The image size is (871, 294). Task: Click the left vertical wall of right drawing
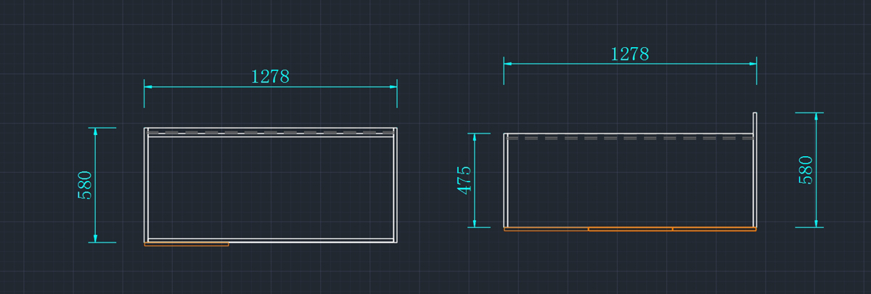tap(505, 181)
